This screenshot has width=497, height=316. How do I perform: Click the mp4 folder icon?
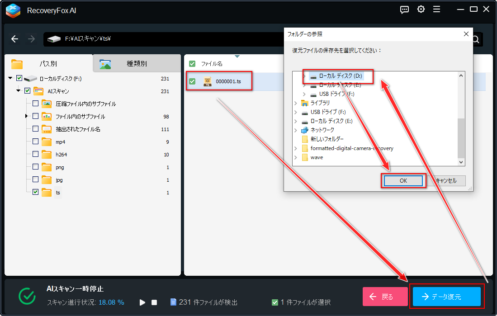click(47, 141)
